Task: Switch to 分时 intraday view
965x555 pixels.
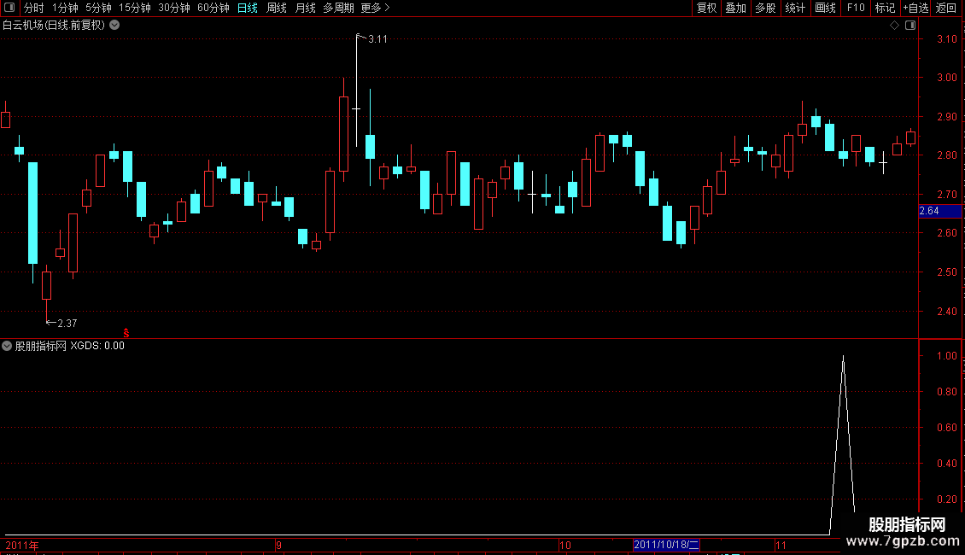Action: click(x=34, y=8)
